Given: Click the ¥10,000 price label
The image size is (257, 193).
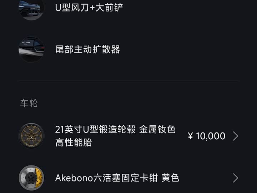Looking at the screenshot, I should pos(206,136).
